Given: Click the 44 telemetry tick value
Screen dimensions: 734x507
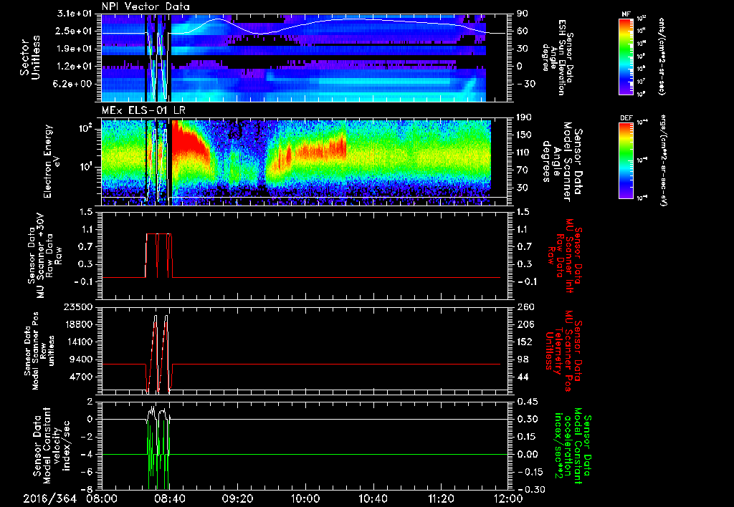Looking at the screenshot, I should [x=523, y=377].
